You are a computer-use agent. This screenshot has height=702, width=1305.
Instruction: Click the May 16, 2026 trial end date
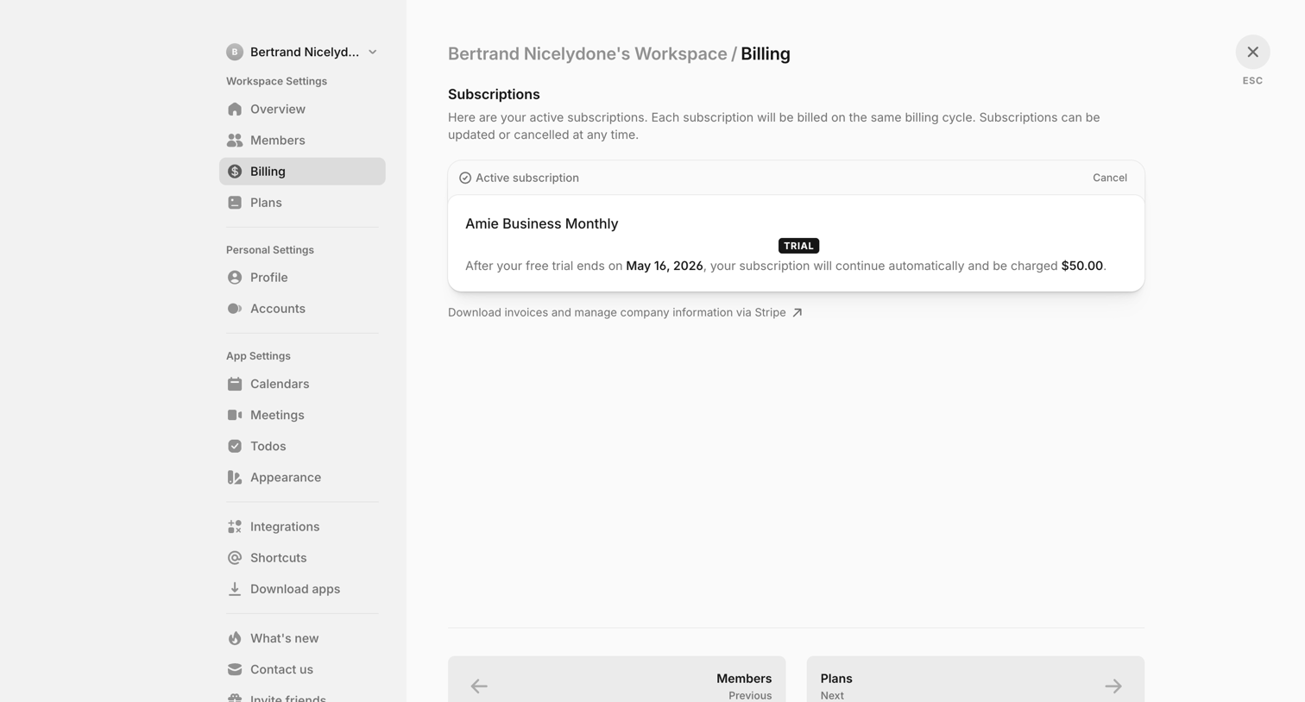pyautogui.click(x=665, y=266)
